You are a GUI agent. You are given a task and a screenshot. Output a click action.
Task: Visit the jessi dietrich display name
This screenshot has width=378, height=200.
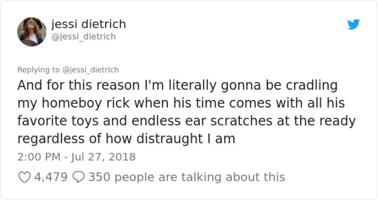89,24
